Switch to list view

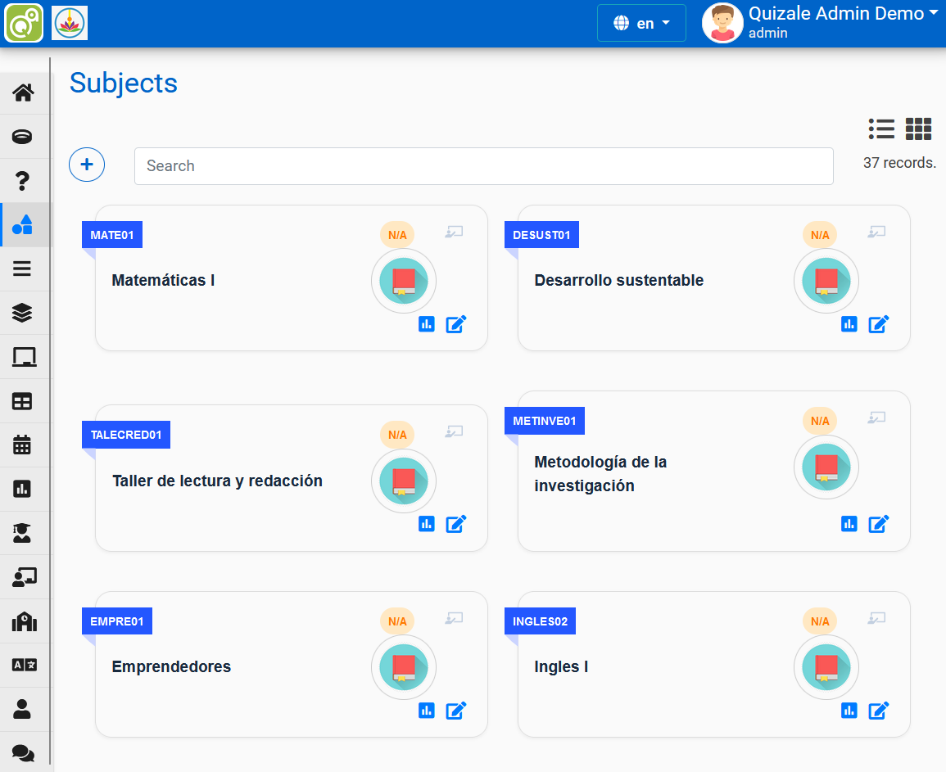tap(881, 129)
